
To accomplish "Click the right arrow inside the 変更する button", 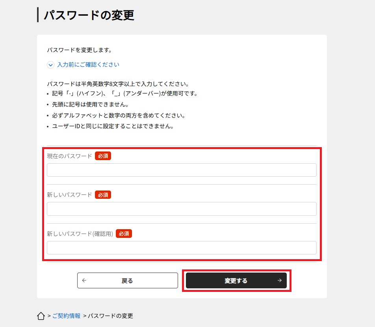I will click(x=279, y=280).
